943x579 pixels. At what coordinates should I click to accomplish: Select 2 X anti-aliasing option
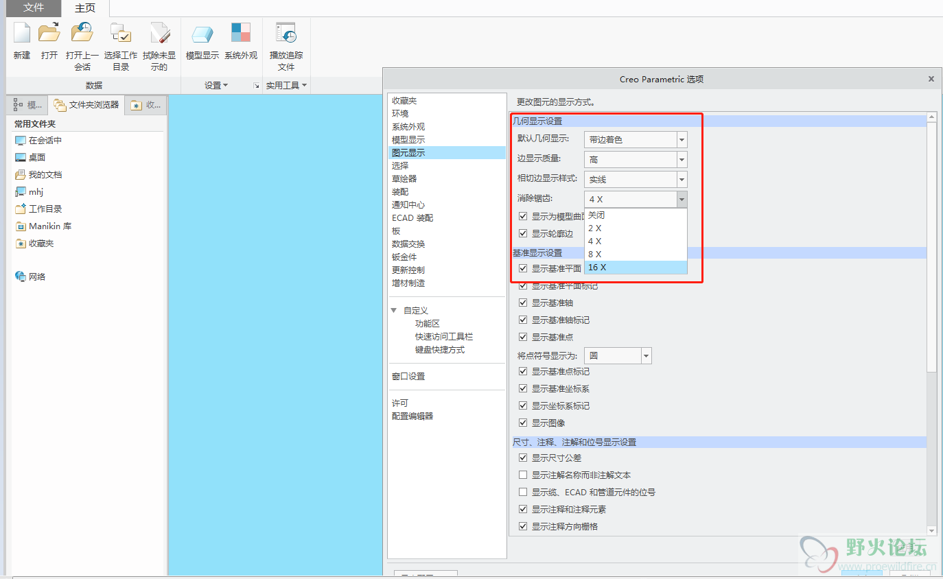(x=636, y=228)
